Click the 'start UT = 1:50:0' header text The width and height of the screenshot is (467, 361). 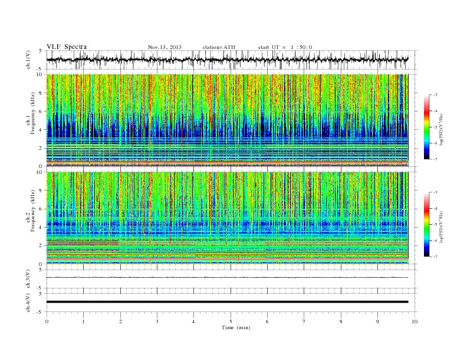(285, 47)
